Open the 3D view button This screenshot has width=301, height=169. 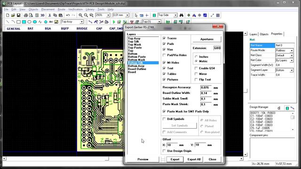point(42,15)
